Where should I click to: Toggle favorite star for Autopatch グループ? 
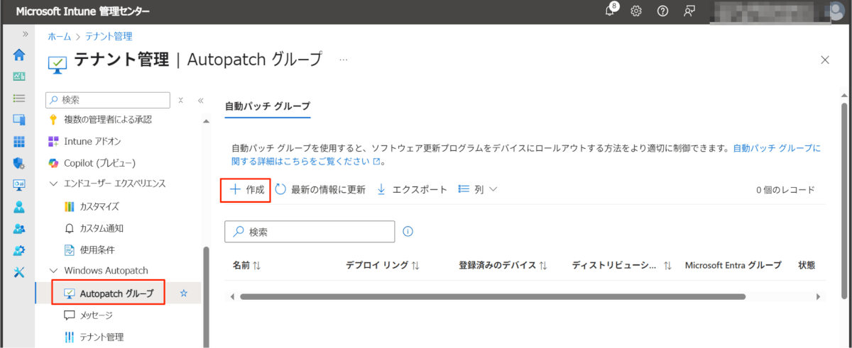(x=184, y=293)
